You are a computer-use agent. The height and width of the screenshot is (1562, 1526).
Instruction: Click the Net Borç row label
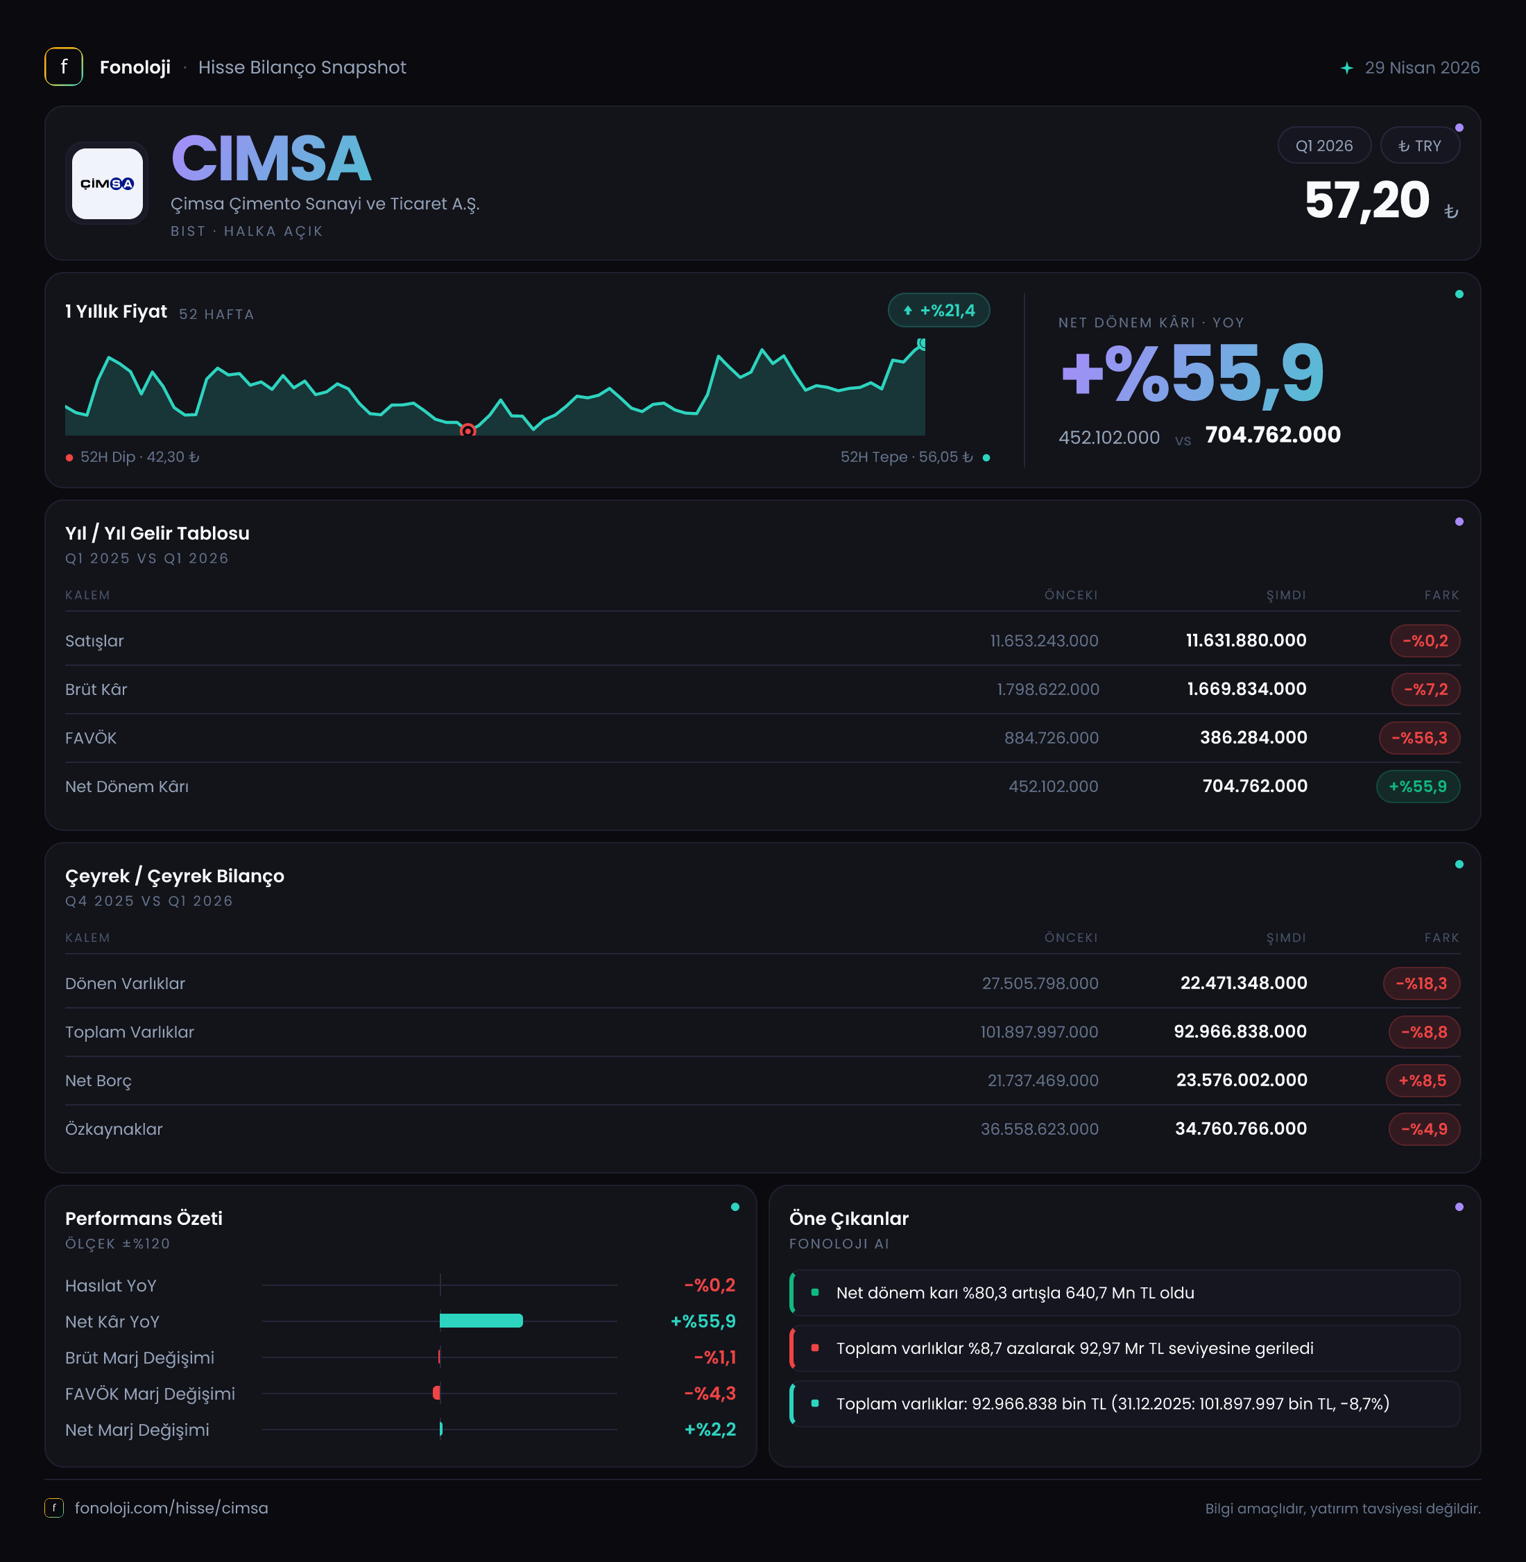(x=98, y=1081)
